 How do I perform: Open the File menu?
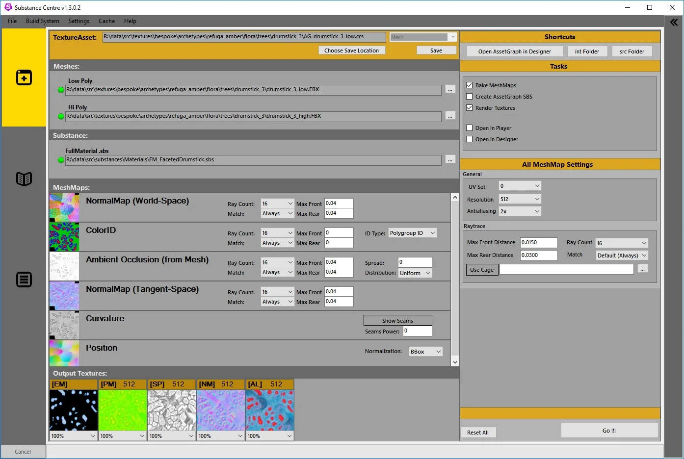[12, 21]
